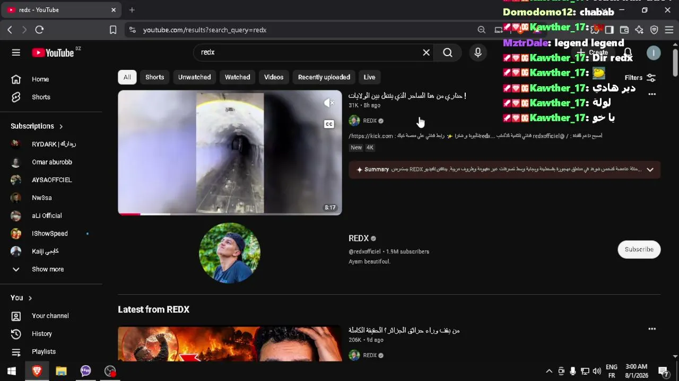
Task: Open Brave main menu
Action: point(669,30)
